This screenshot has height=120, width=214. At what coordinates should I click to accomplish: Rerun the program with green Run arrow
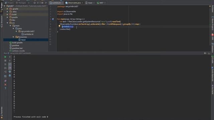(x=5, y=57)
